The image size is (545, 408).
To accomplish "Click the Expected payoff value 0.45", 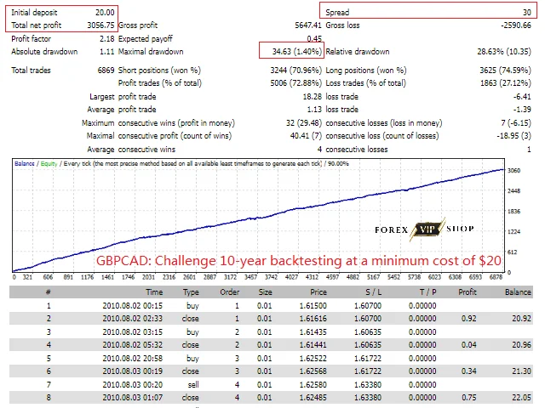I will click(314, 38).
